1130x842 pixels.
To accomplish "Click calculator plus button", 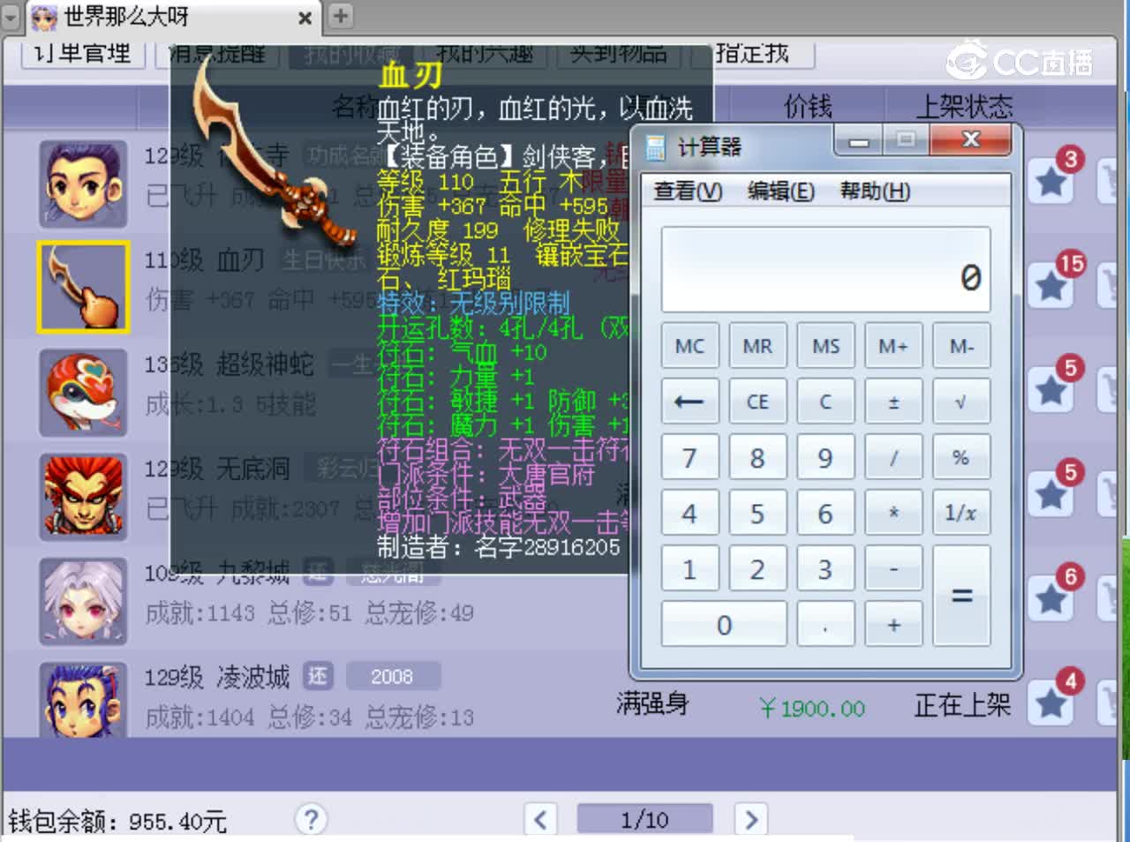I will [x=893, y=625].
